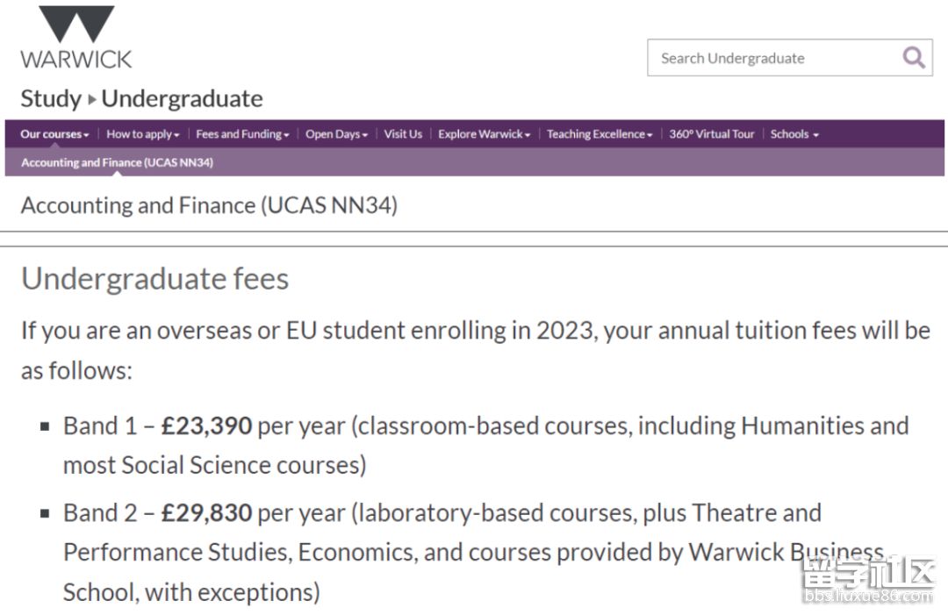948x615 pixels.
Task: Open the How to apply dropdown
Action: pyautogui.click(x=143, y=134)
